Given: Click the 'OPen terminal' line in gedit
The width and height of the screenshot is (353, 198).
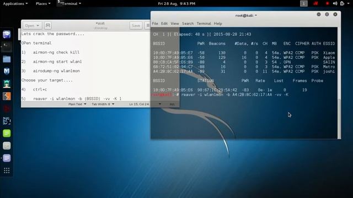Looking at the screenshot, I should coord(36,43).
